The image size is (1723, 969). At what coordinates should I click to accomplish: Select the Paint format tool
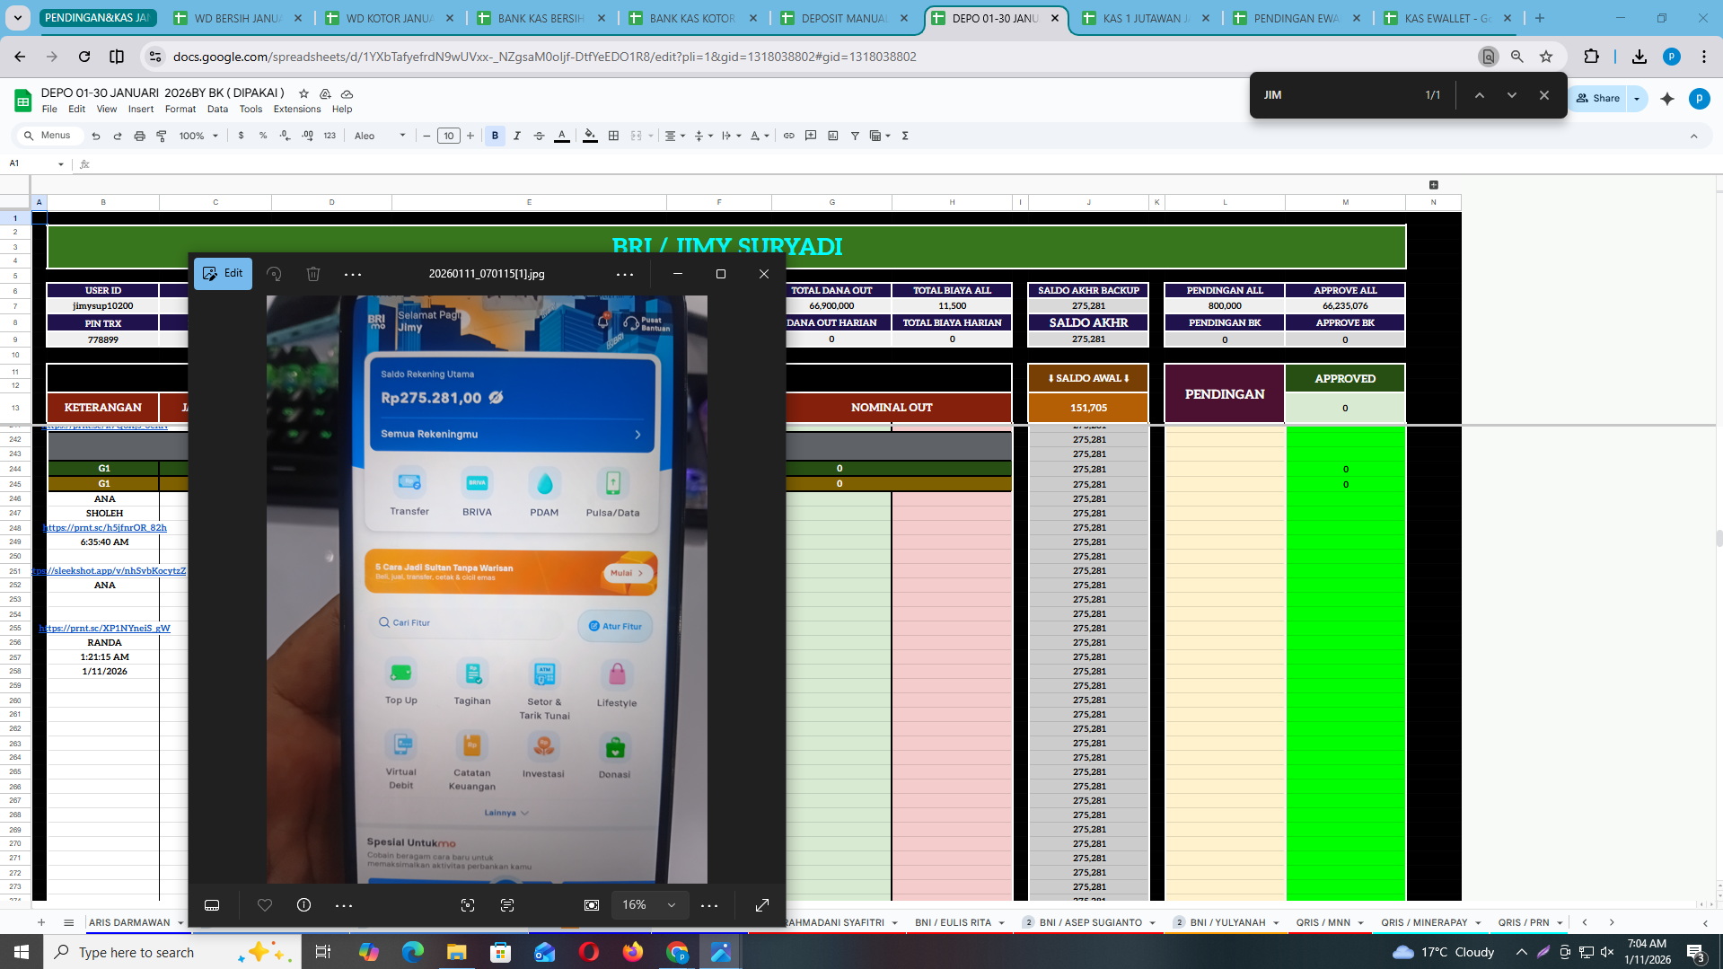162,136
